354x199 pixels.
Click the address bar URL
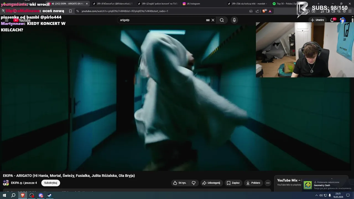tap(125, 11)
